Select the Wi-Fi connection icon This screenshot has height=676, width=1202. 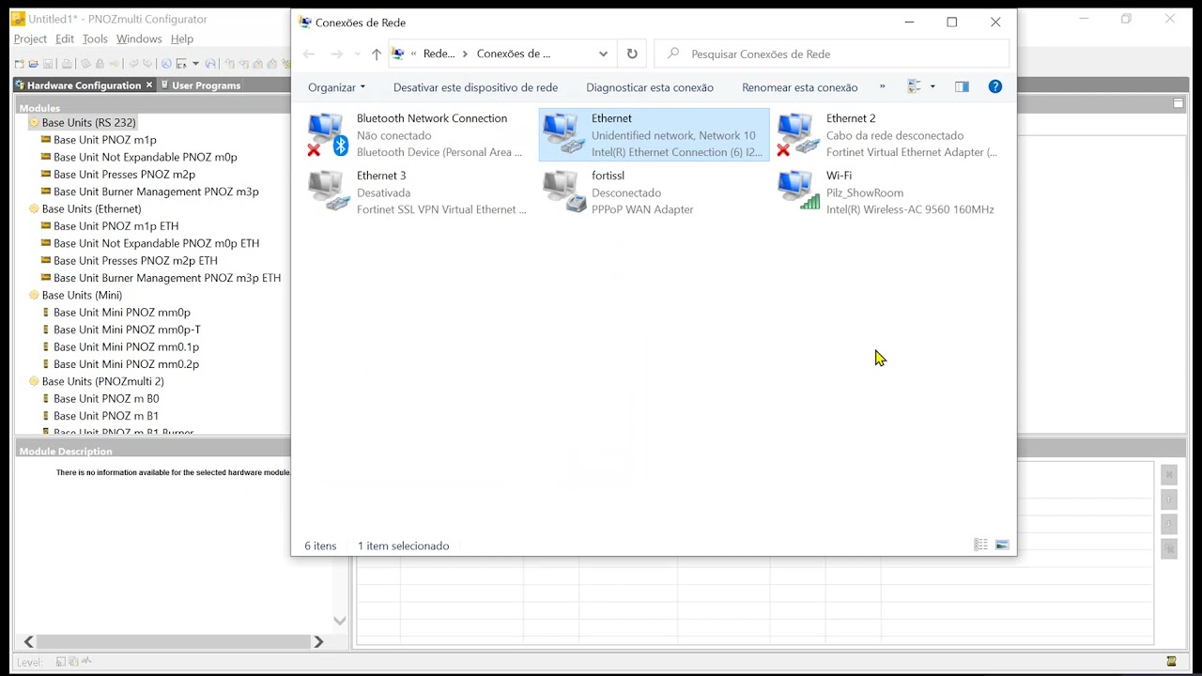coord(798,191)
